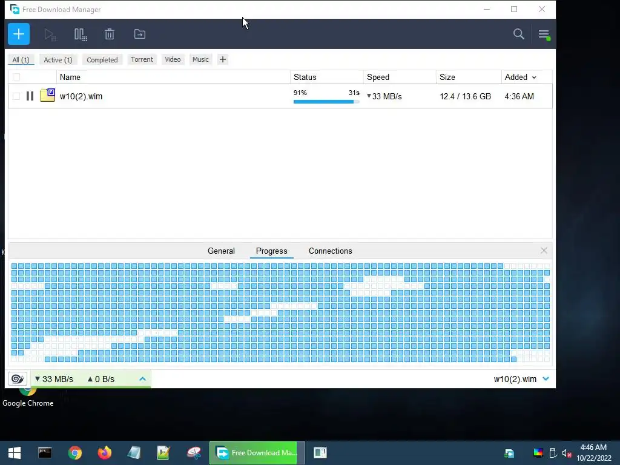Toggle sort order on Added column

pos(527,77)
